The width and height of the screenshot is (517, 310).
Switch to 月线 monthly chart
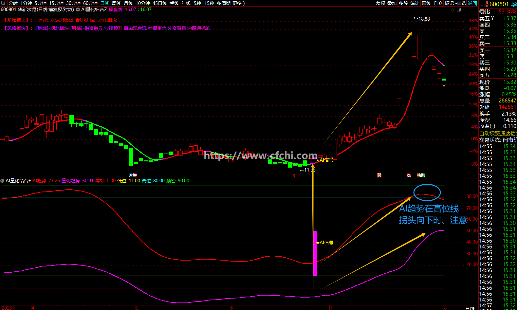(x=128, y=3)
